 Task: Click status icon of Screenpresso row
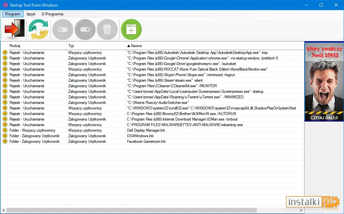pyautogui.click(x=5, y=91)
